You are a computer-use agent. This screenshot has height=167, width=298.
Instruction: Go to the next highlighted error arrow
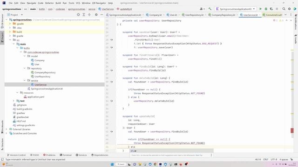[291, 20]
